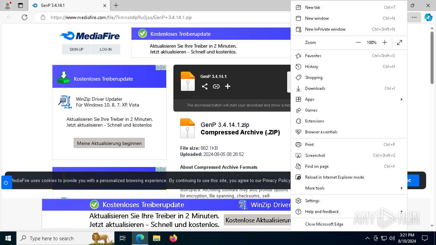Open Games from the Edge menu
Image resolution: width=436 pixels, height=245 pixels.
(x=349, y=110)
